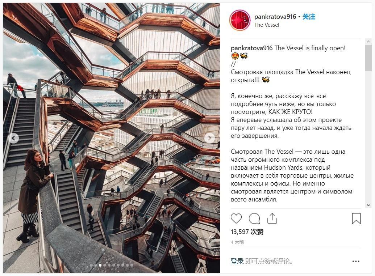375x276 pixels.
Task: Click the caption scrollbar up arrow
Action: coord(368,42)
